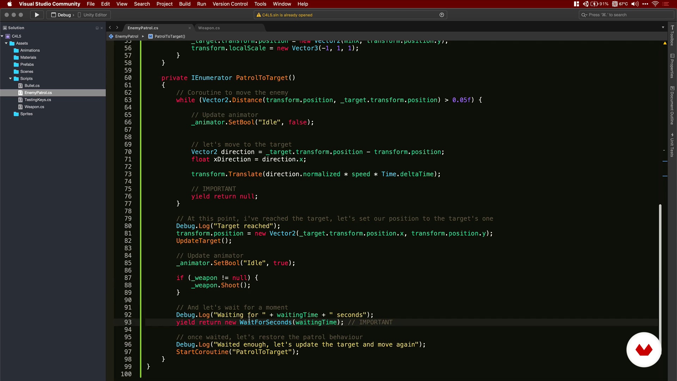Open the View menu

coord(122,4)
